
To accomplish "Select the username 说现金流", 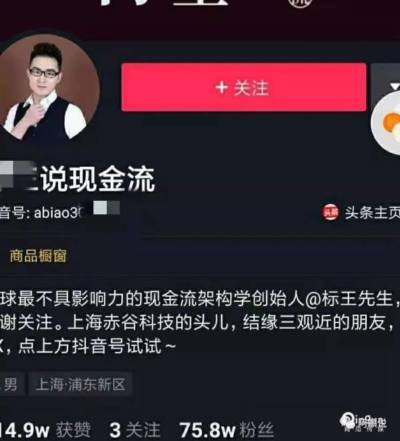I will (98, 179).
